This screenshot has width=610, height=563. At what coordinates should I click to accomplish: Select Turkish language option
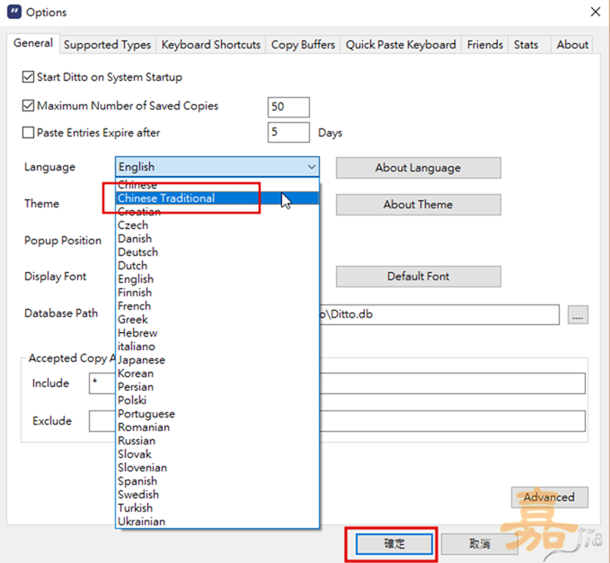point(217,508)
